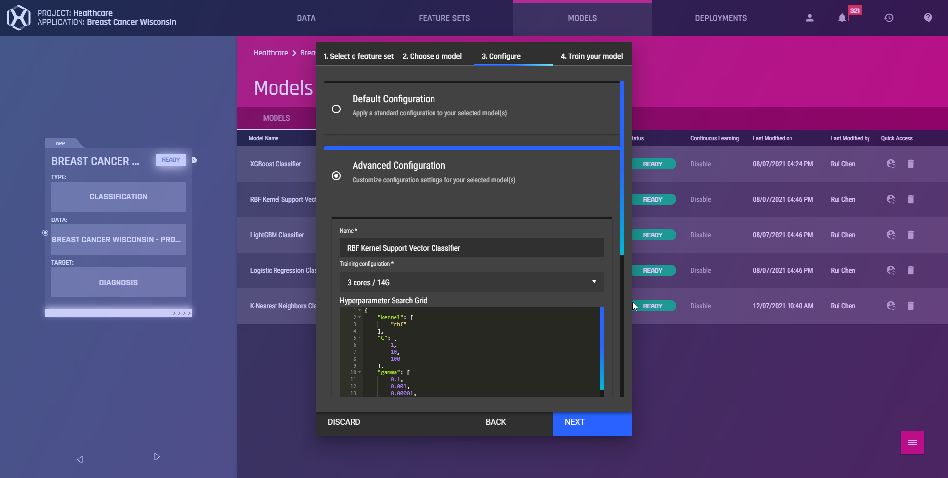Viewport: 948px width, 478px height.
Task: Click the LightGBM Classifier model name
Action: 277,235
